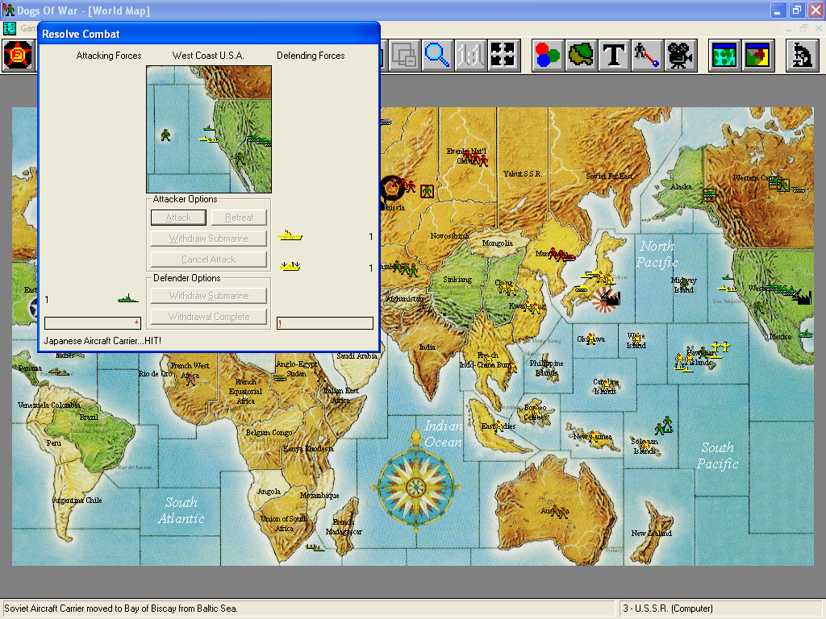
Task: Click the 'Belgian Congo' map label
Action: click(269, 432)
